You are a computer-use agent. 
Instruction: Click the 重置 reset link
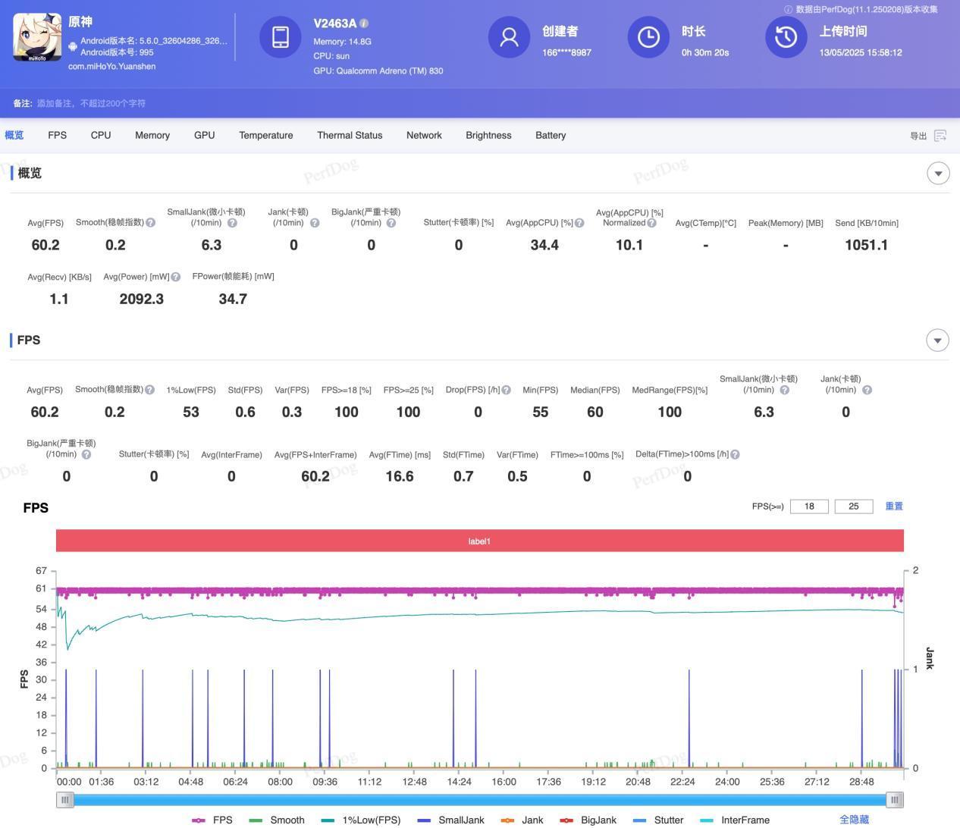[894, 506]
